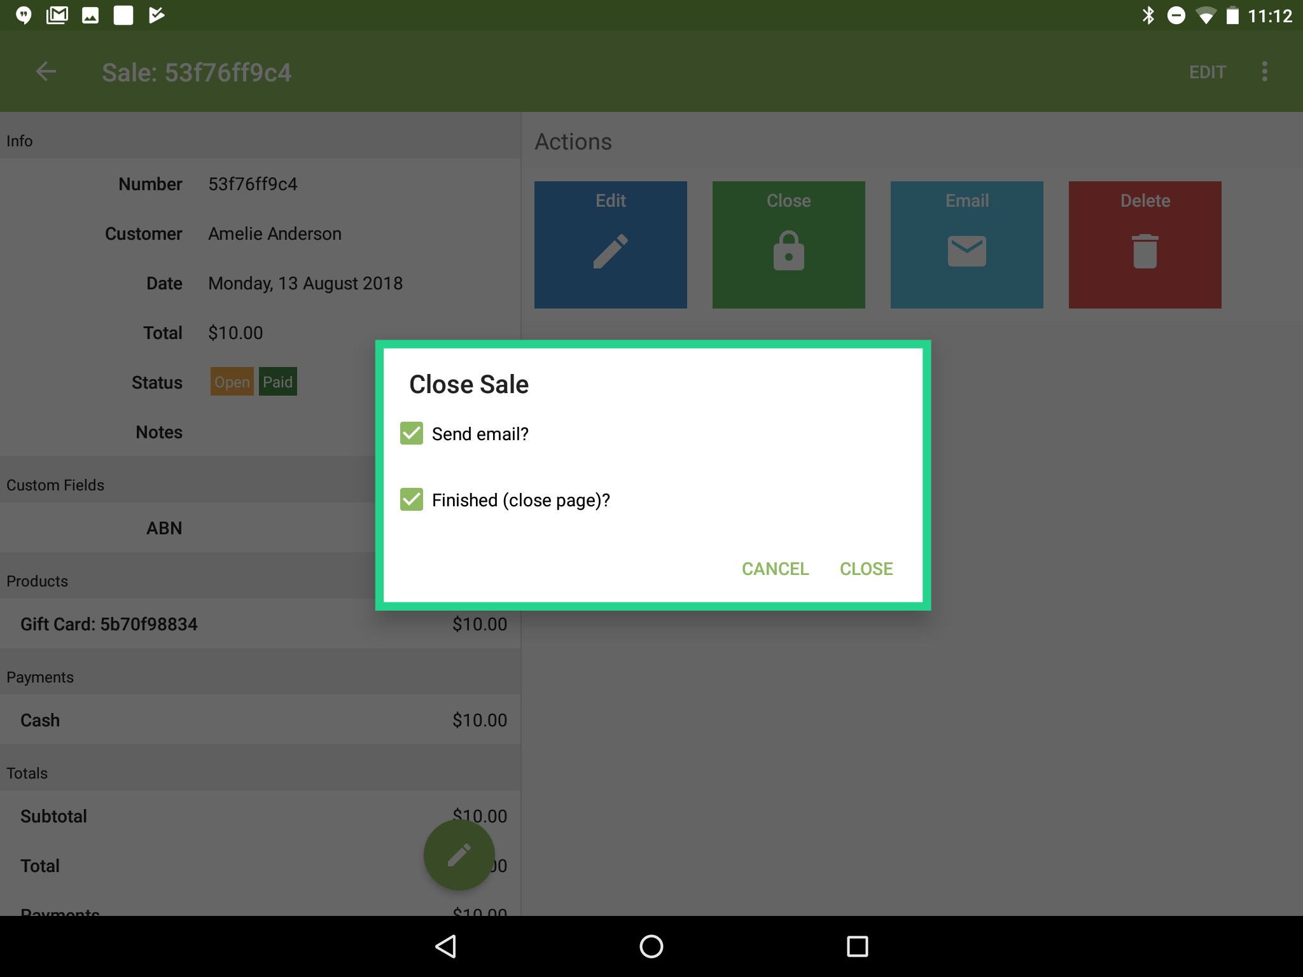Image resolution: width=1303 pixels, height=977 pixels.
Task: Tap sale number 53f76ff9c4 value
Action: [253, 184]
